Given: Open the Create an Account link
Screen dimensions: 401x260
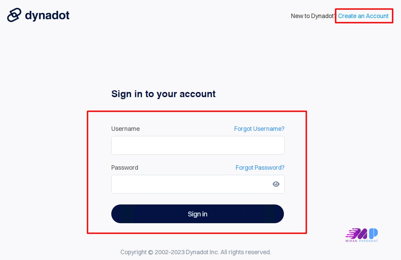Looking at the screenshot, I should [363, 16].
